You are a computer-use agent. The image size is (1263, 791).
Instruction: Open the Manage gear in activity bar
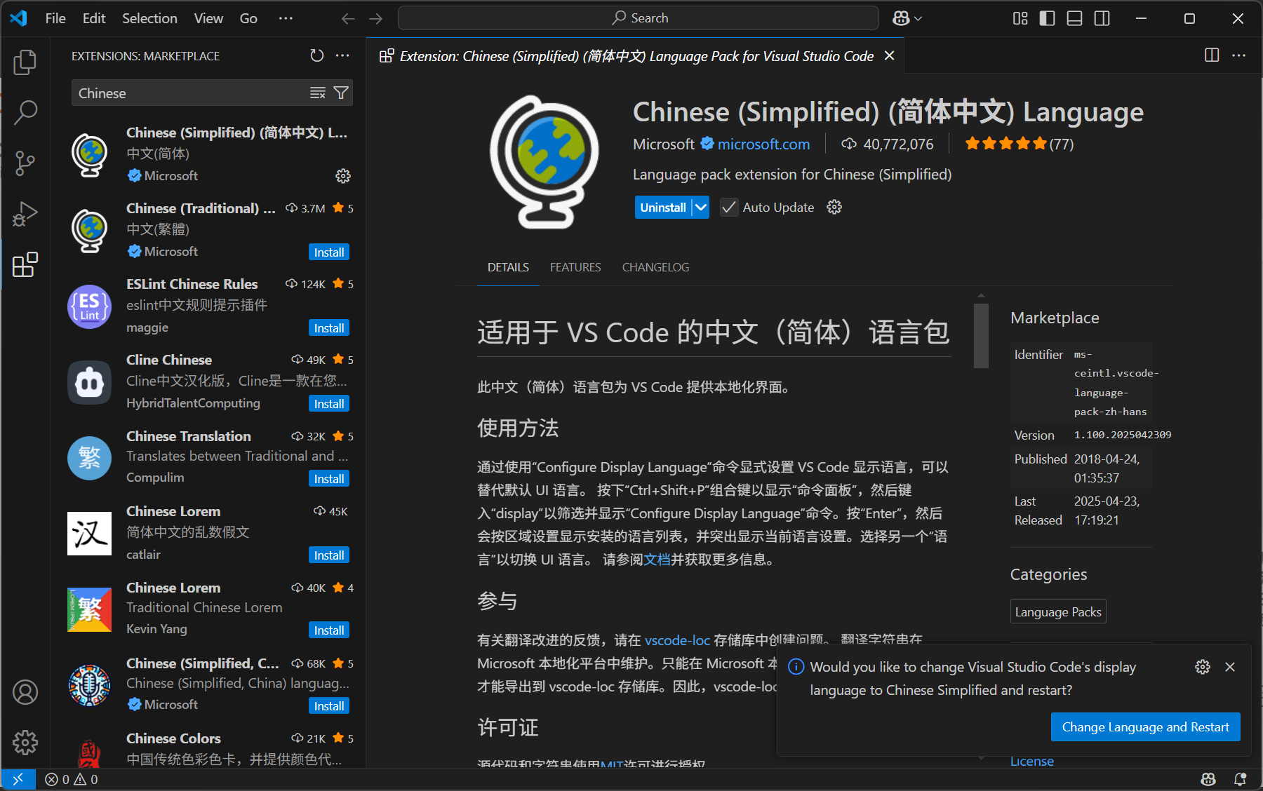[25, 743]
